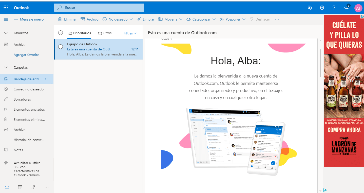Click the No deseado toolbar button
This screenshot has height=193, width=364.
click(x=115, y=19)
